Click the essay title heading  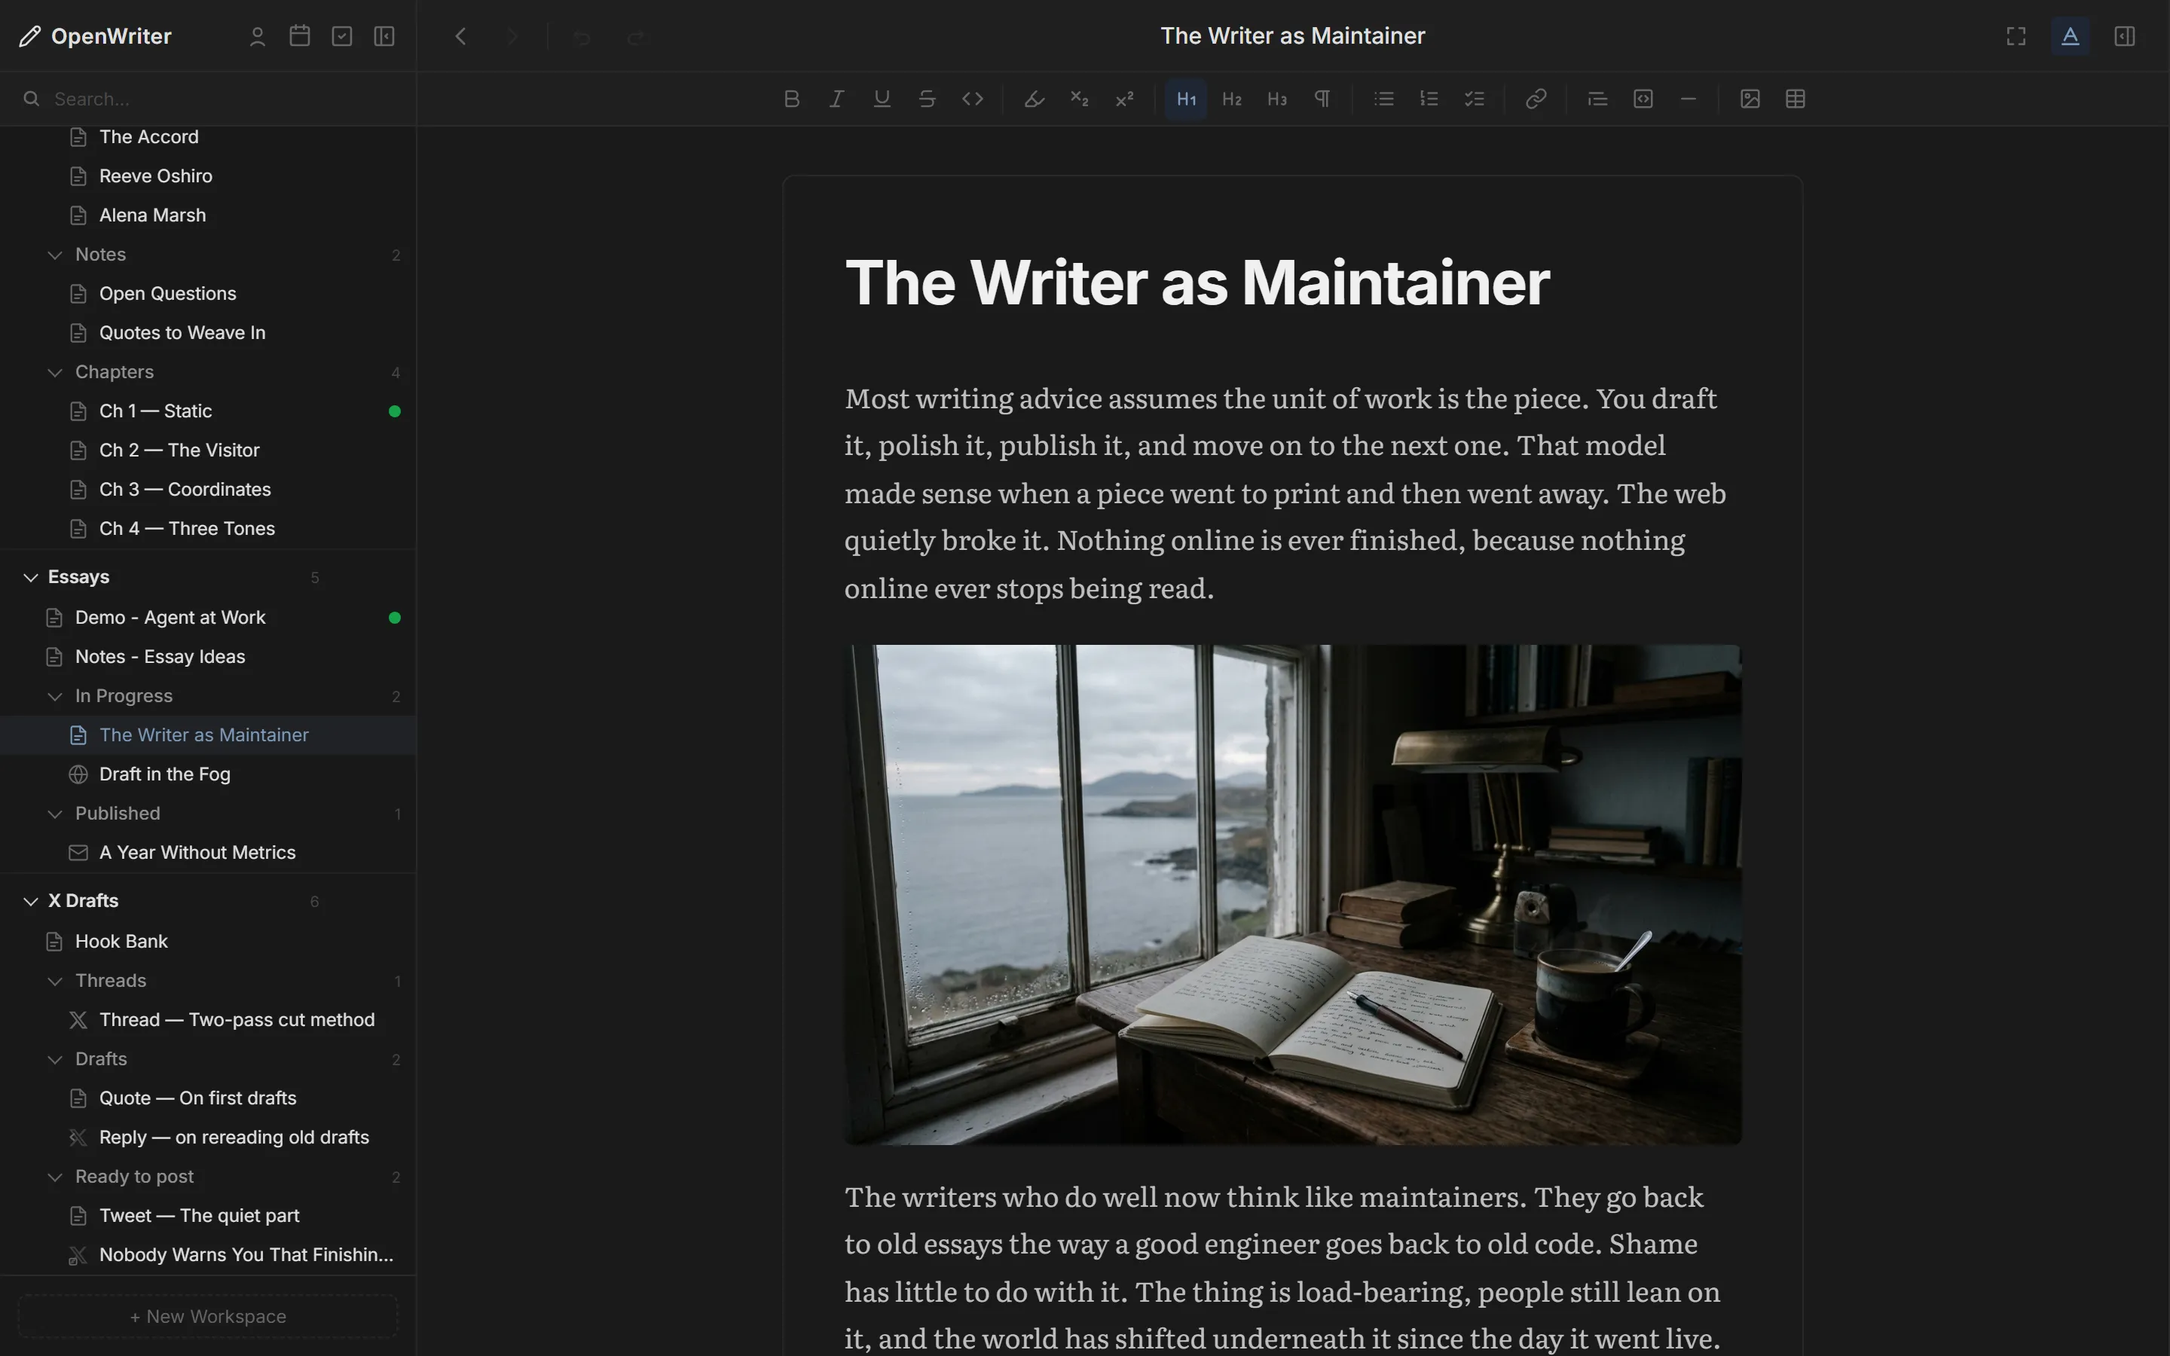point(1197,282)
